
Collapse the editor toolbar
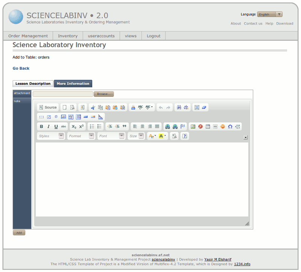246,137
